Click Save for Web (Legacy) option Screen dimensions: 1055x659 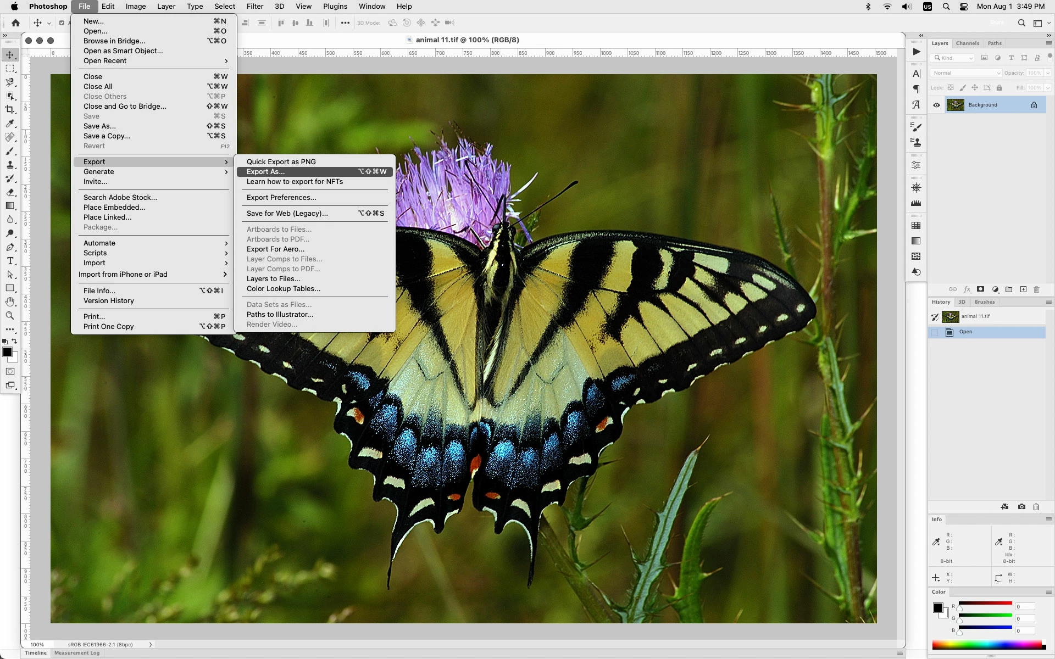[287, 214]
